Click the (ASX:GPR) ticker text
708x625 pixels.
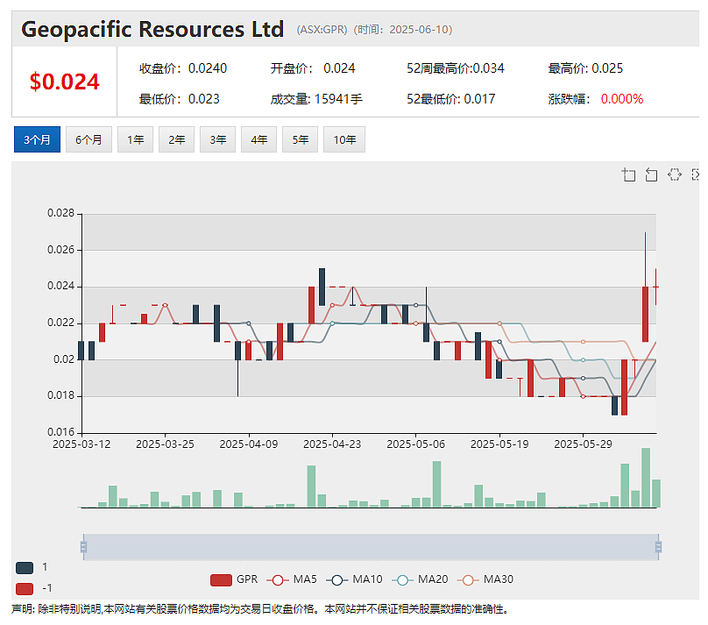(322, 29)
